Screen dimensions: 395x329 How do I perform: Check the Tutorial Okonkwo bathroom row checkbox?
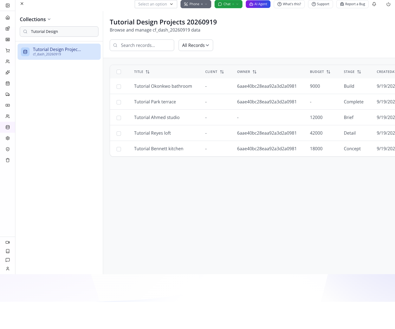pyautogui.click(x=119, y=87)
